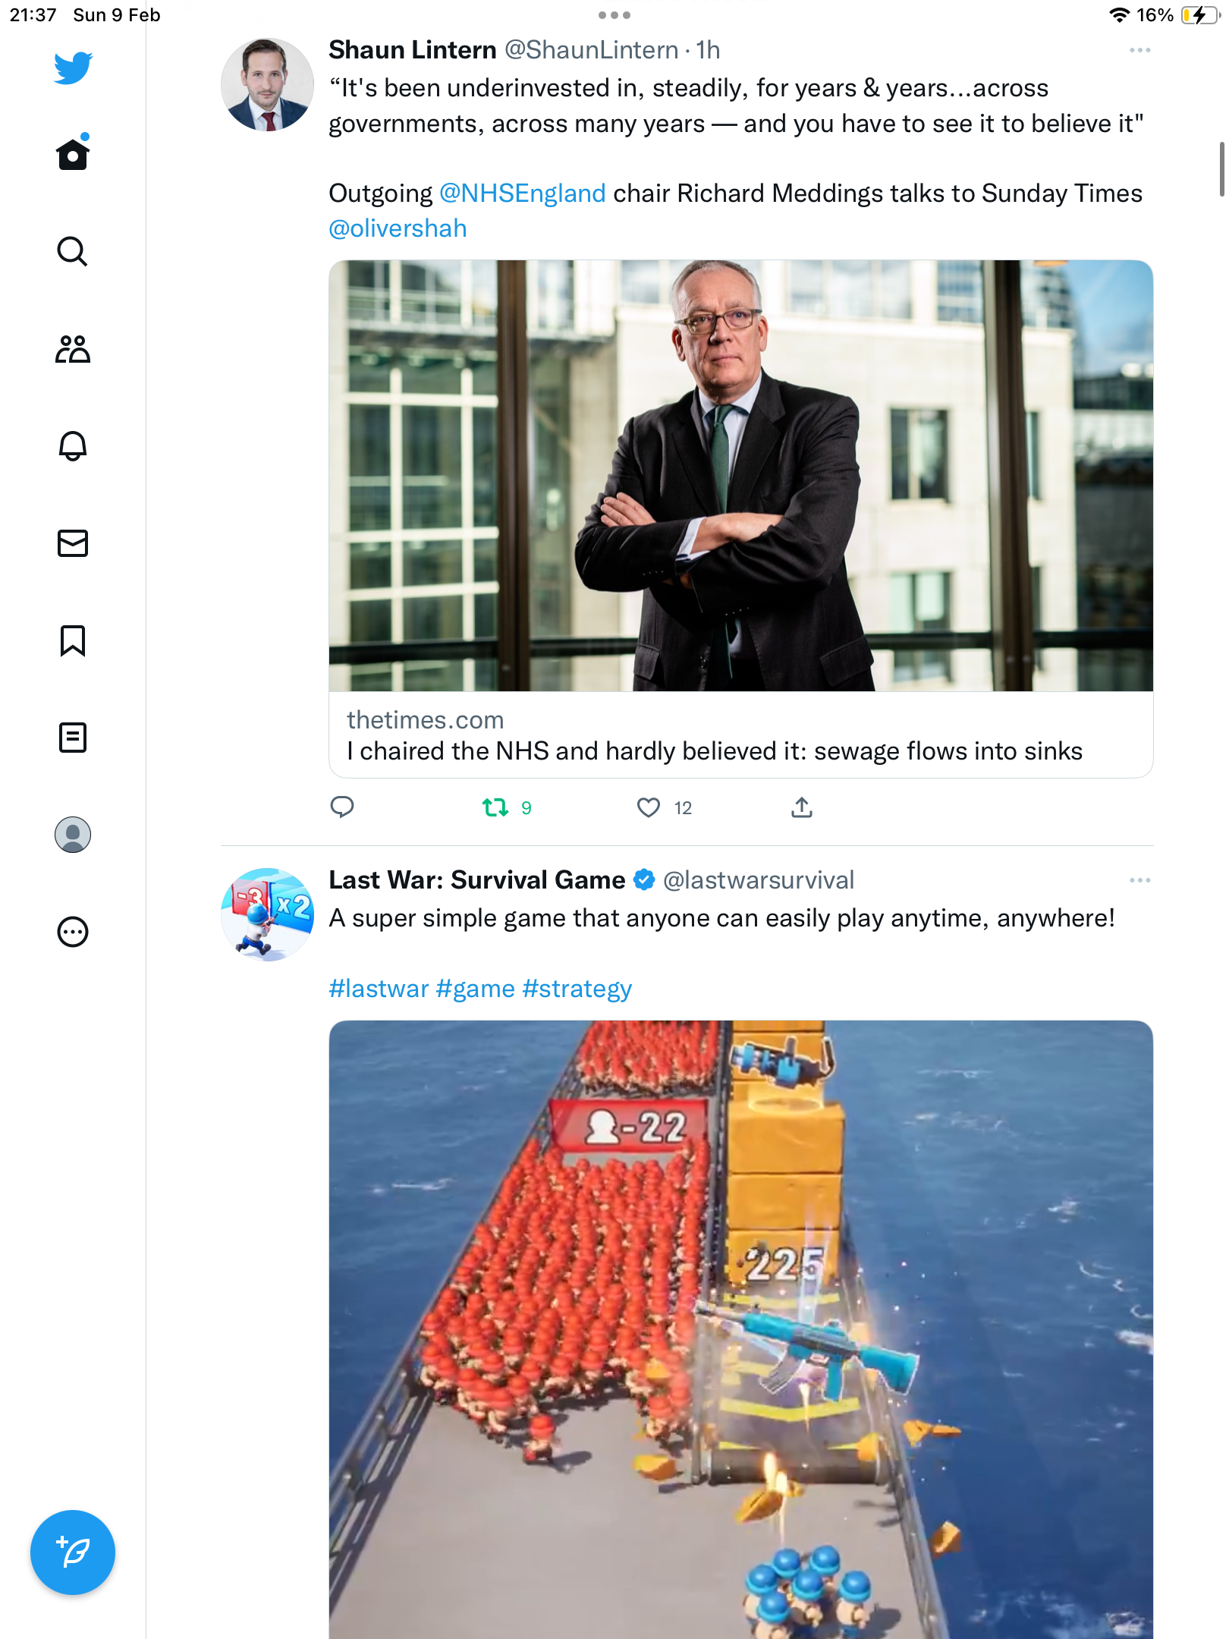1229x1639 pixels.
Task: Open the More circle menu in sidebar
Action: 73,932
